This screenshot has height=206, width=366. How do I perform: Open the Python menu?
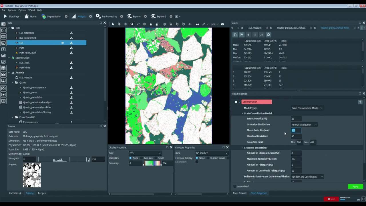coord(22,10)
